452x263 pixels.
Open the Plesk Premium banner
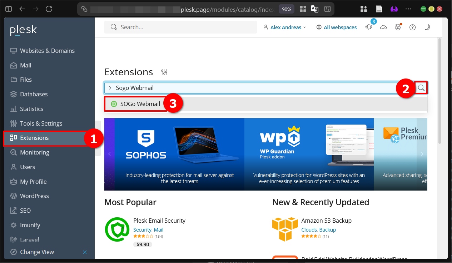point(401,154)
